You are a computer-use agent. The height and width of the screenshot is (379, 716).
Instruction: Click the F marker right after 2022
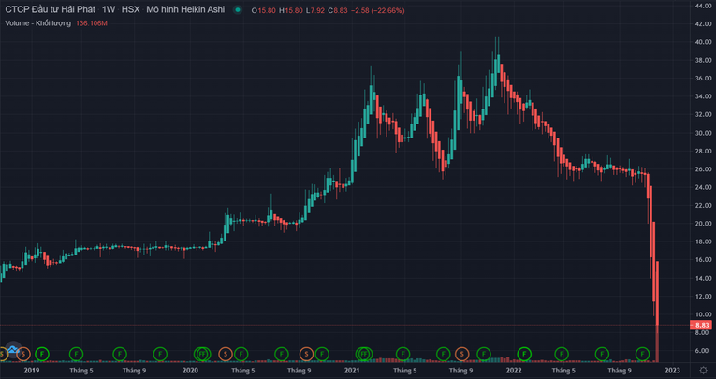coord(524,353)
